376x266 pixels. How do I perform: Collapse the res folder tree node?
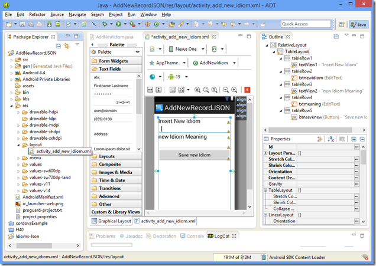click(x=11, y=106)
